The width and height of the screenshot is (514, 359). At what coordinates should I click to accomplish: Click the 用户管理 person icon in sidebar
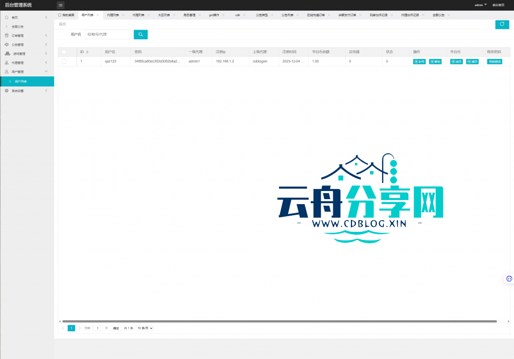(7, 71)
